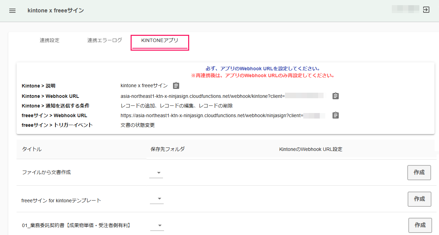Click the 文書の状態変更 trigger event value
The width and height of the screenshot is (439, 235).
coord(137,125)
